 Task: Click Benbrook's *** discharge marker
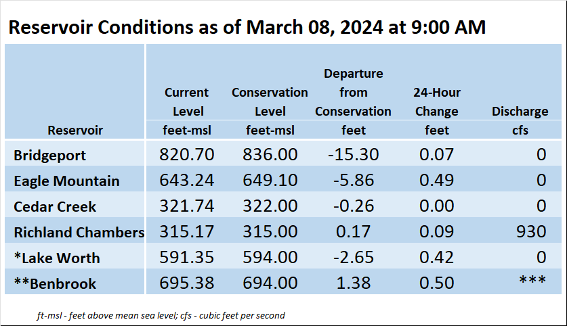tap(532, 280)
